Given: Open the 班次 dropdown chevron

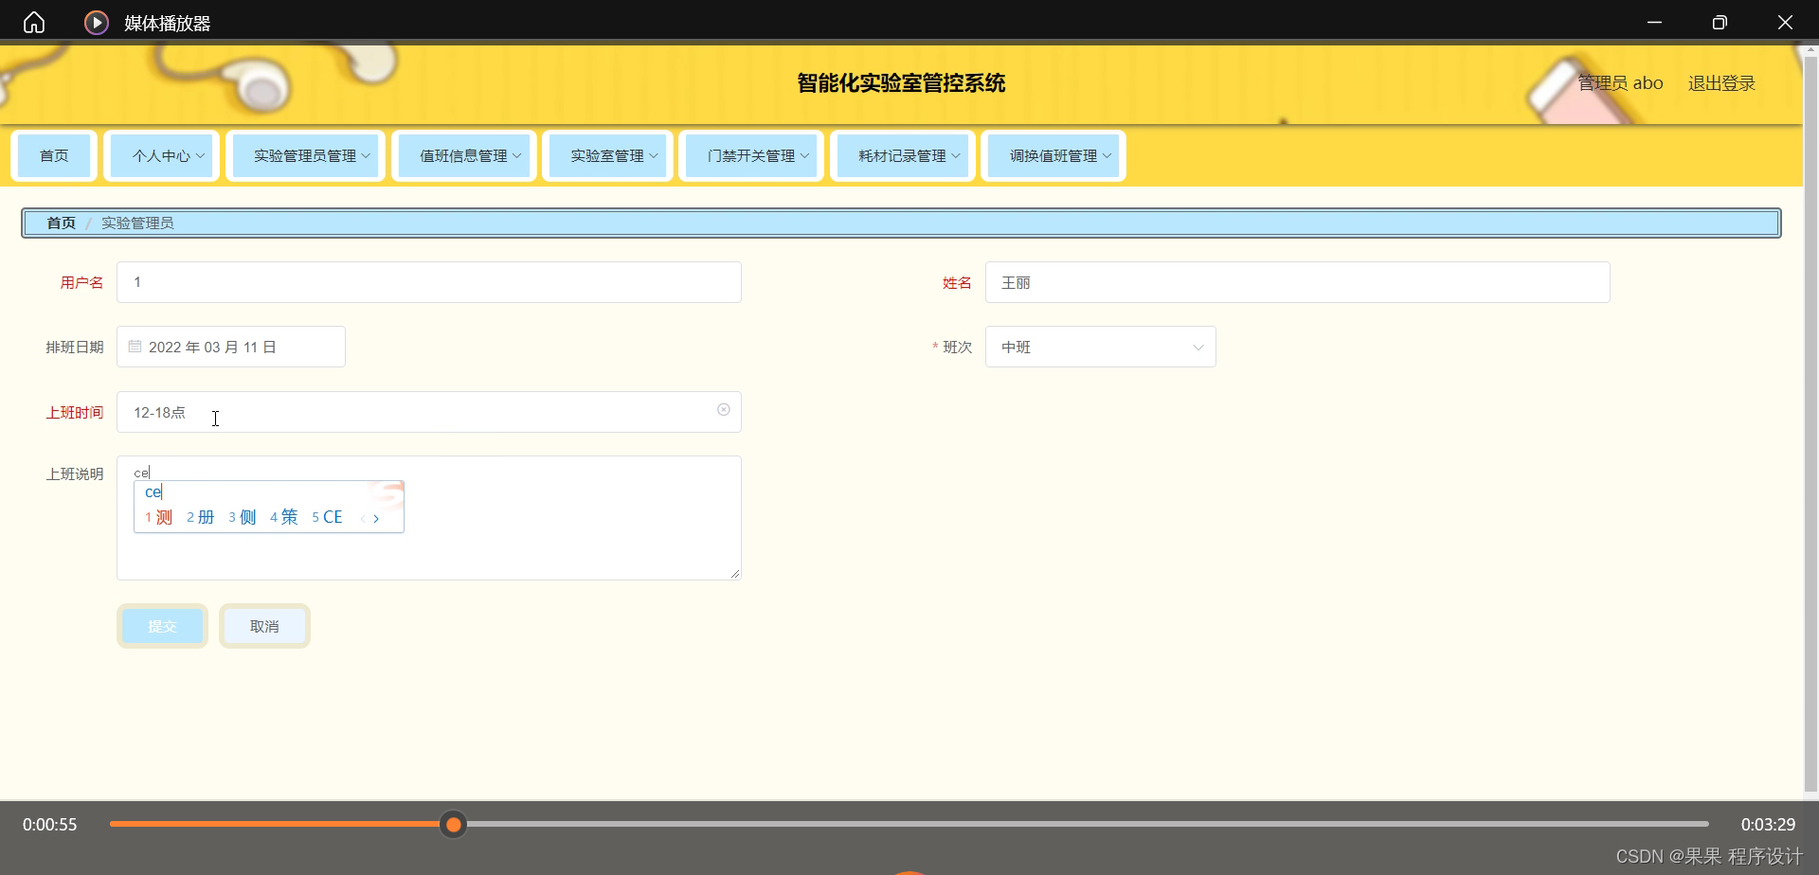Looking at the screenshot, I should [1198, 347].
